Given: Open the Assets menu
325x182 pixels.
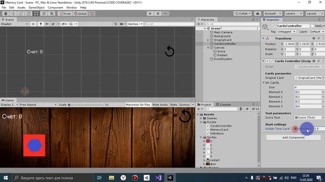Looking at the screenshot, I should tap(21, 8).
